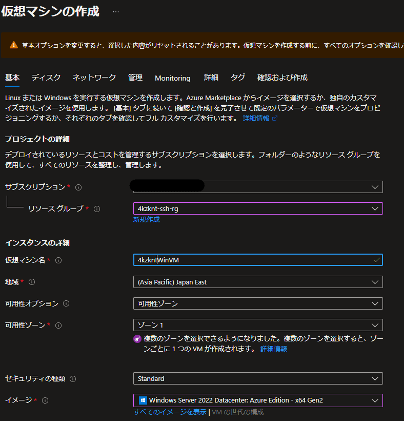This screenshot has width=404, height=421.
Task: Open the 詳細 tab
Action: pos(211,78)
